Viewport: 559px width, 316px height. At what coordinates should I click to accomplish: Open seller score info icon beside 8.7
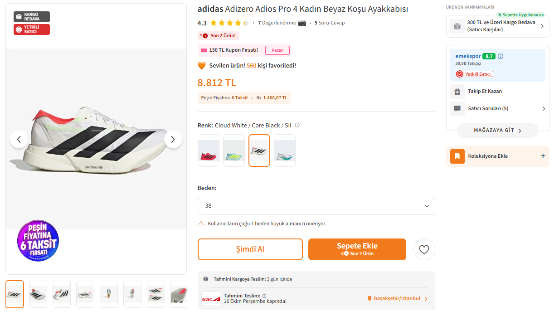[501, 56]
